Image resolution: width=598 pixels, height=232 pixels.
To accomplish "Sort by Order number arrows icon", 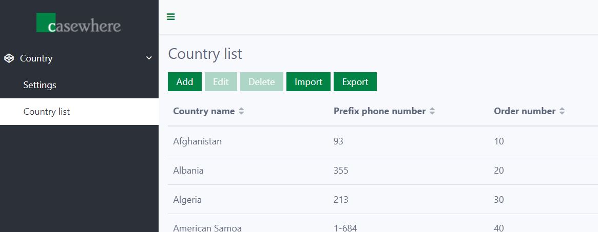I will 562,111.
